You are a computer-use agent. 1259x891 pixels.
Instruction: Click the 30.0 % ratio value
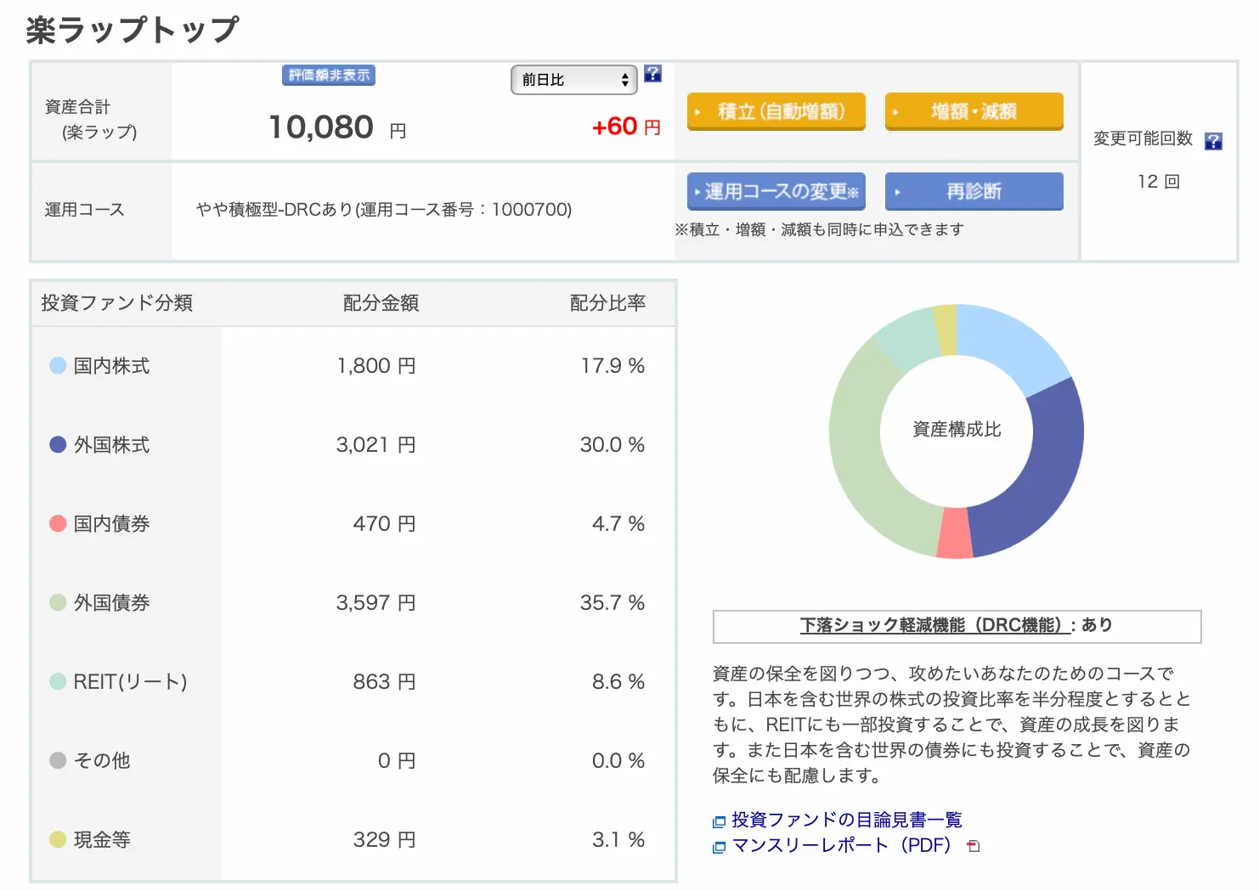point(613,445)
